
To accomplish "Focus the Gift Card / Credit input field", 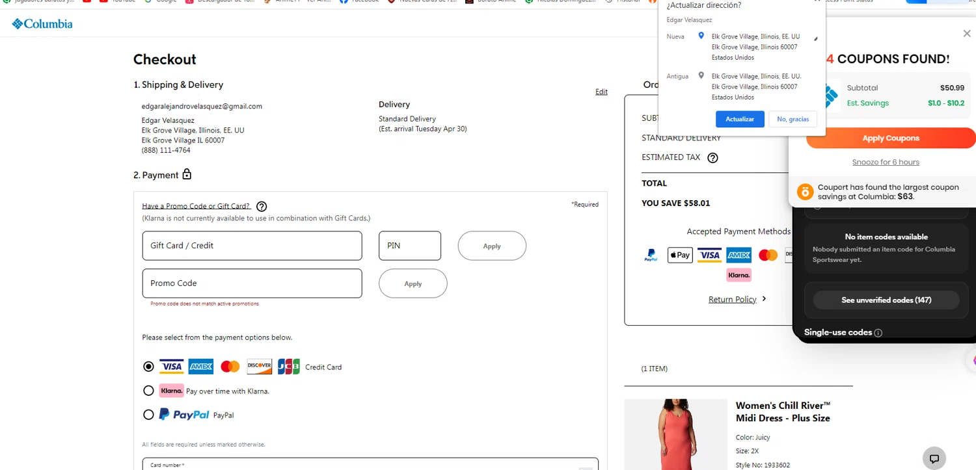I will tap(252, 246).
